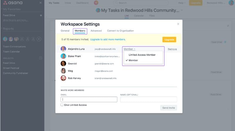
Task: Choose the checked Member option
Action: click(133, 60)
